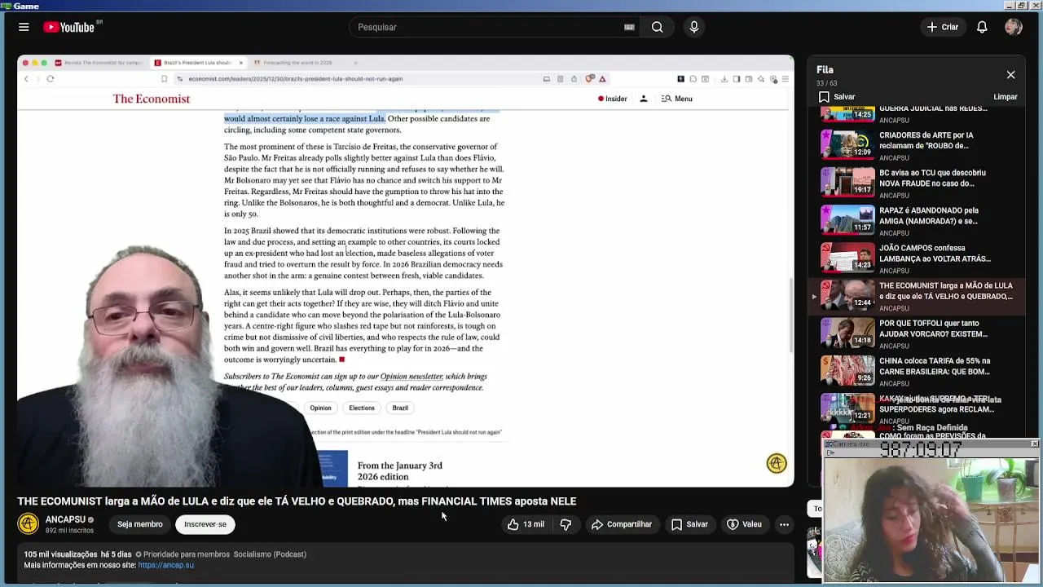Open the YouTube hamburger guide menu
The image size is (1043, 587).
point(24,27)
